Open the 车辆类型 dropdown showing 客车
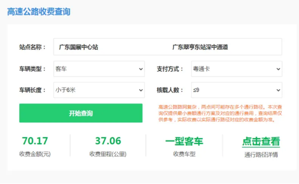 (99, 69)
